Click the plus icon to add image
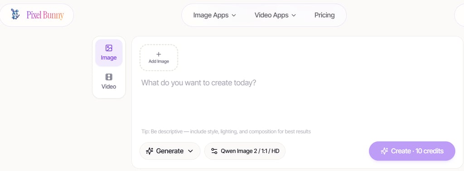This screenshot has width=464, height=171. [x=159, y=54]
